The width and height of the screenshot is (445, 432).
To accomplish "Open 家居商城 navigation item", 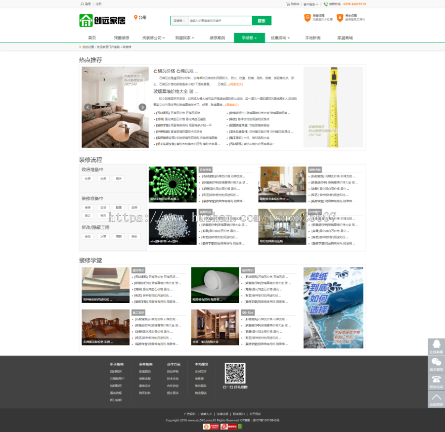I will pyautogui.click(x=345, y=38).
